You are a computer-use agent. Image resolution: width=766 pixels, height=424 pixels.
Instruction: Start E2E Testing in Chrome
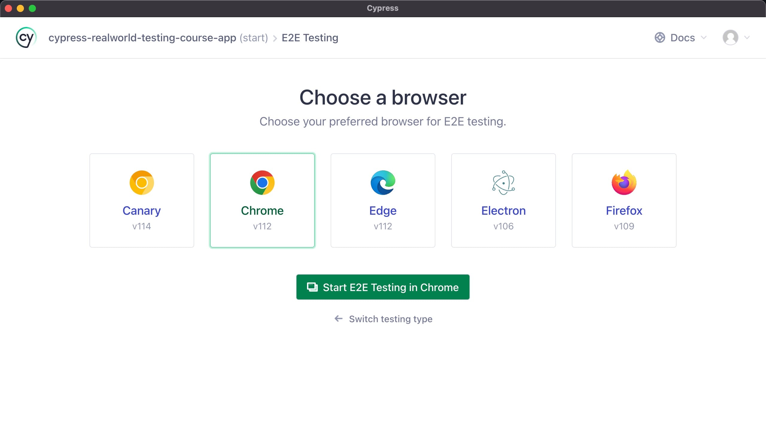pos(383,287)
